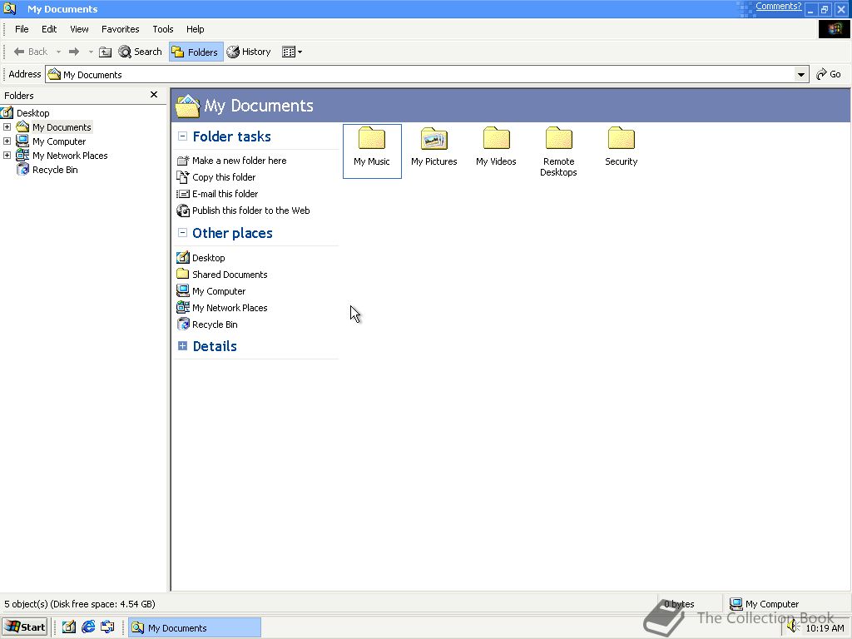The width and height of the screenshot is (852, 639).
Task: Open the Edit menu
Action: (49, 29)
